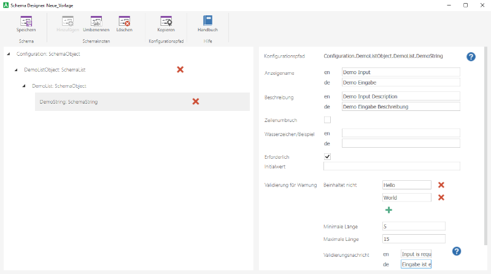Collapse the DemoList: SchemaObject node
This screenshot has width=491, height=274.
pyautogui.click(x=25, y=86)
